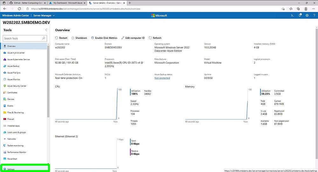Click the Memory Utilization 59.23% value

pyautogui.click(x=266, y=94)
